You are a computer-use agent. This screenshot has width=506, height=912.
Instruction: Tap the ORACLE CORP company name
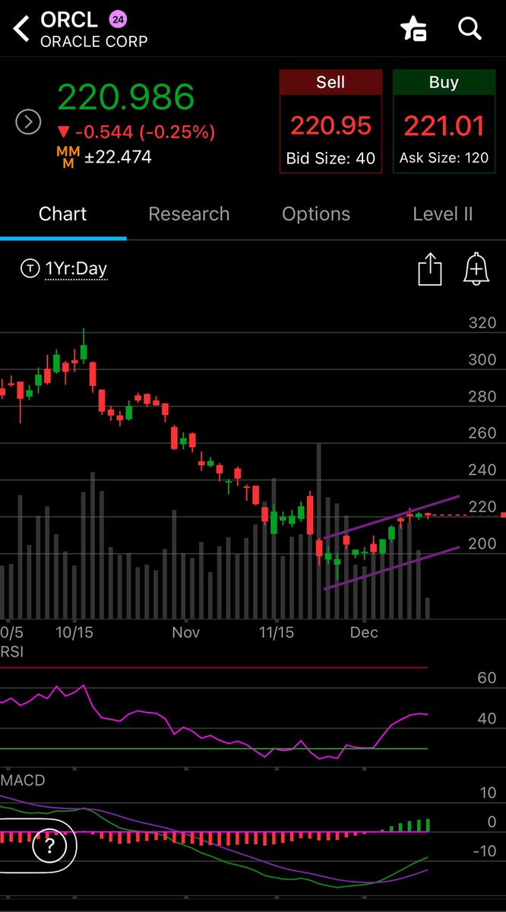pos(94,41)
